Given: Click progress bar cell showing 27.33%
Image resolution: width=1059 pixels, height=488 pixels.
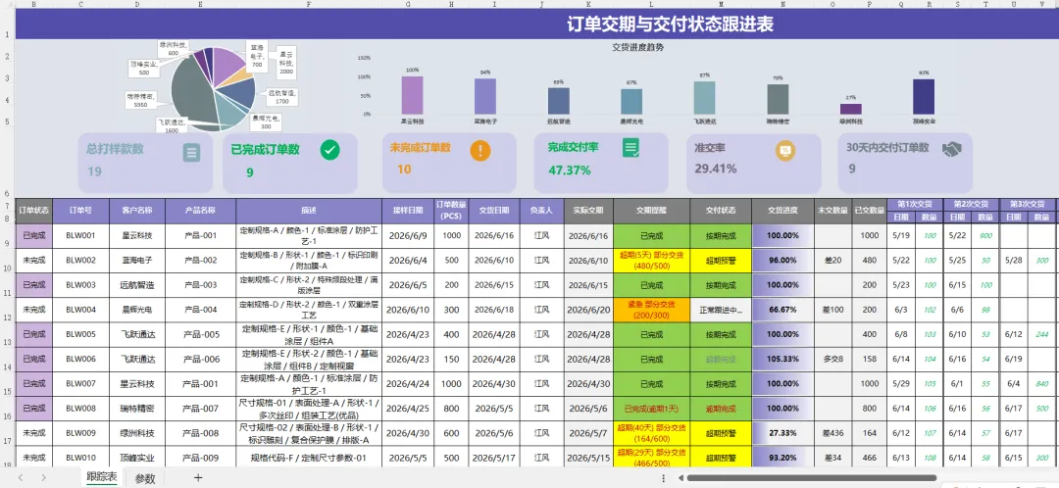Looking at the screenshot, I should click(782, 433).
